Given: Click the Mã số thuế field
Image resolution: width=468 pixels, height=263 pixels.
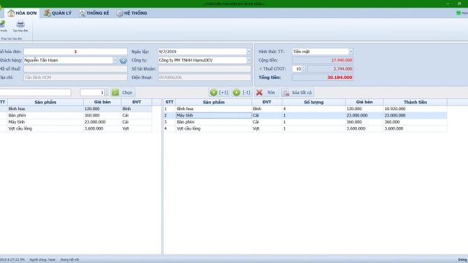Looking at the screenshot, I should pyautogui.click(x=75, y=69).
